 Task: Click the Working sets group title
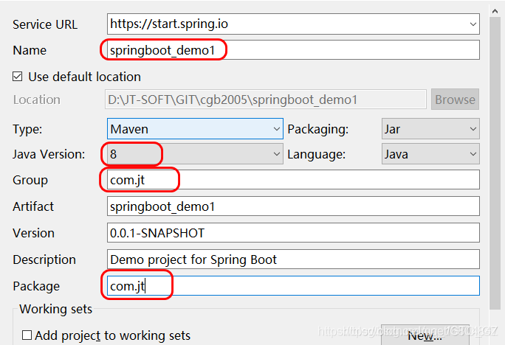click(55, 309)
